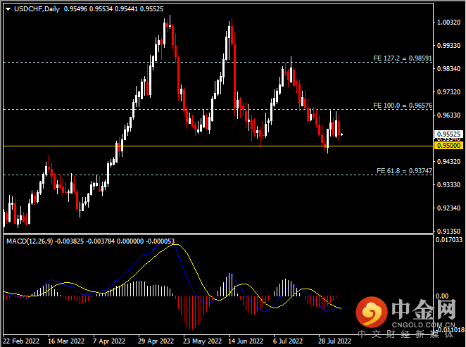Click the 23 May 2022 date label
The height and width of the screenshot is (347, 466).
point(203,341)
